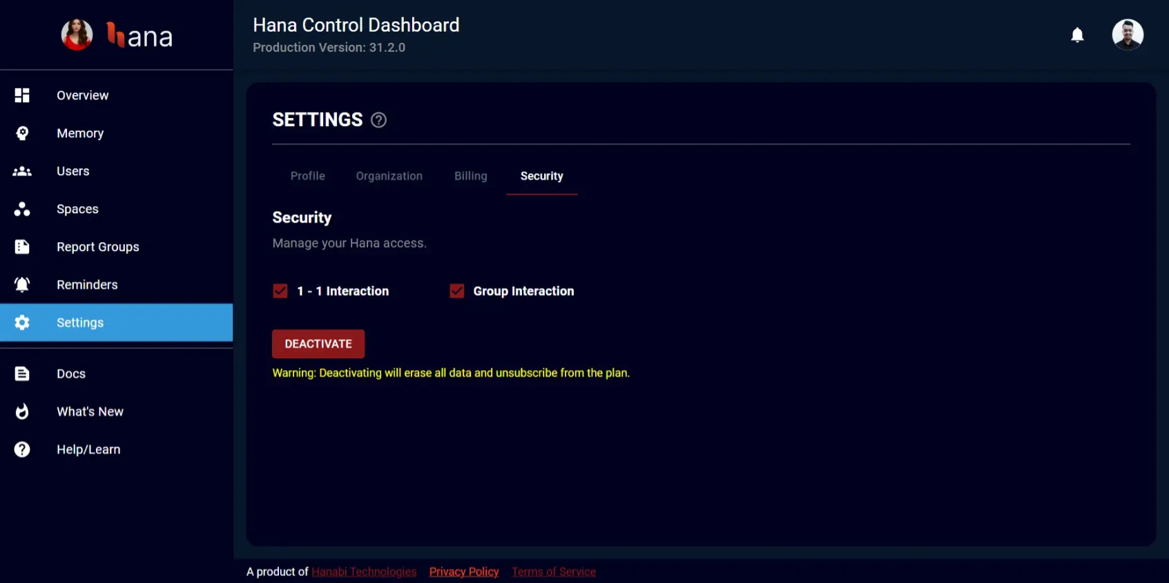
Task: Click the Overview dashboard grid icon
Action: (22, 95)
